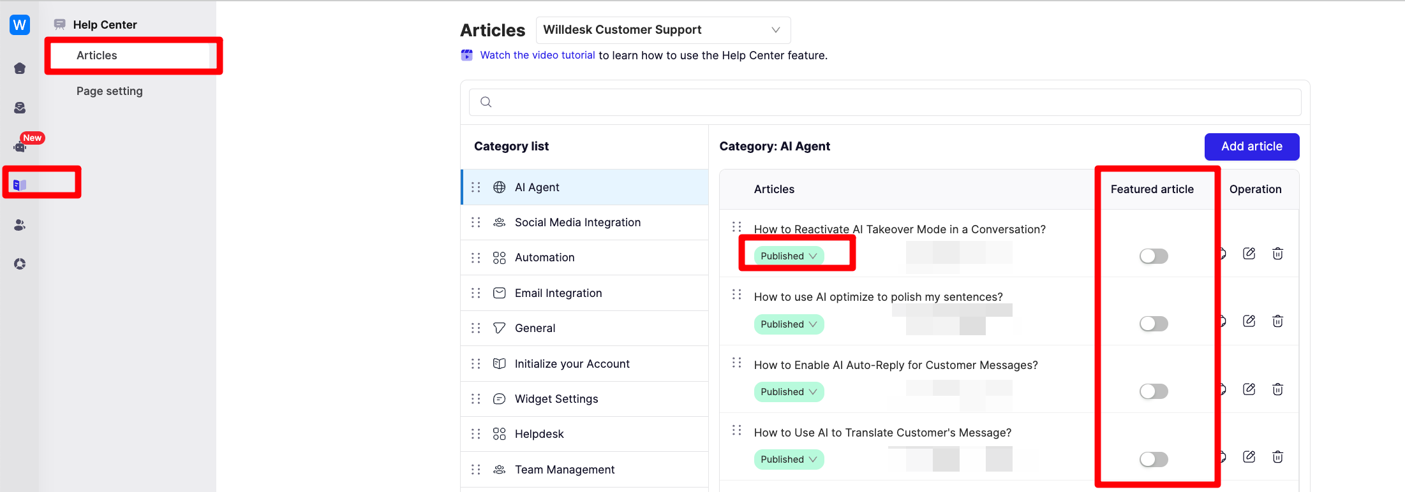
Task: Select Page setting in Help Center menu
Action: (x=110, y=91)
